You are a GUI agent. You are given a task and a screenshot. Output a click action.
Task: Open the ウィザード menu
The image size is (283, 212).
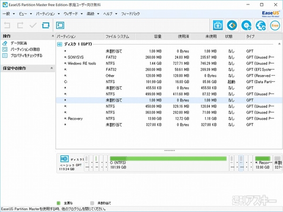coord(73,14)
